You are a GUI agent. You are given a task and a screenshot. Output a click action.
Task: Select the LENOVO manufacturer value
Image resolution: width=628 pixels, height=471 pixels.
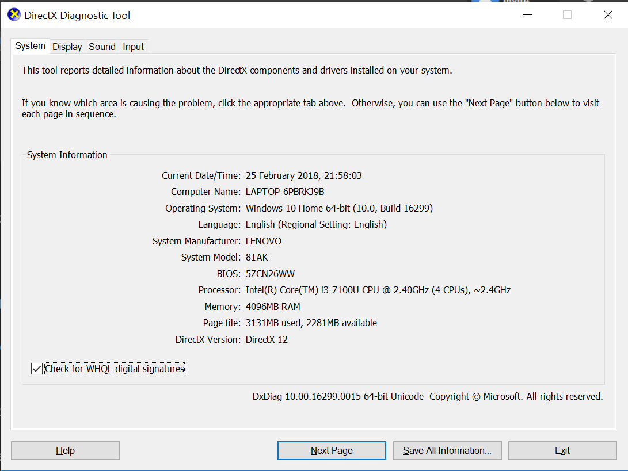(264, 242)
